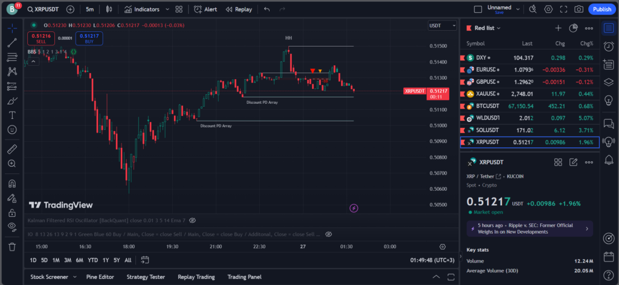Select the trend line drawing tool
The width and height of the screenshot is (619, 285).
pos(12,43)
